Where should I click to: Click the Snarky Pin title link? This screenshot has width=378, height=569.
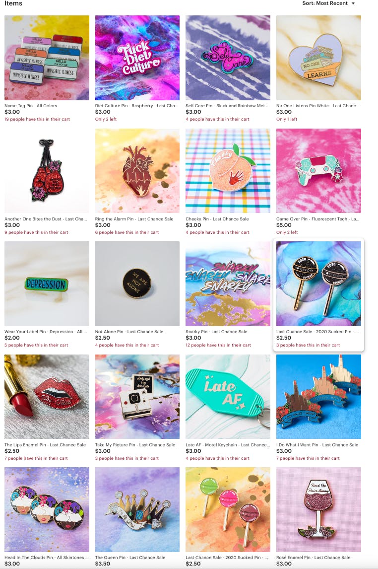[216, 332]
